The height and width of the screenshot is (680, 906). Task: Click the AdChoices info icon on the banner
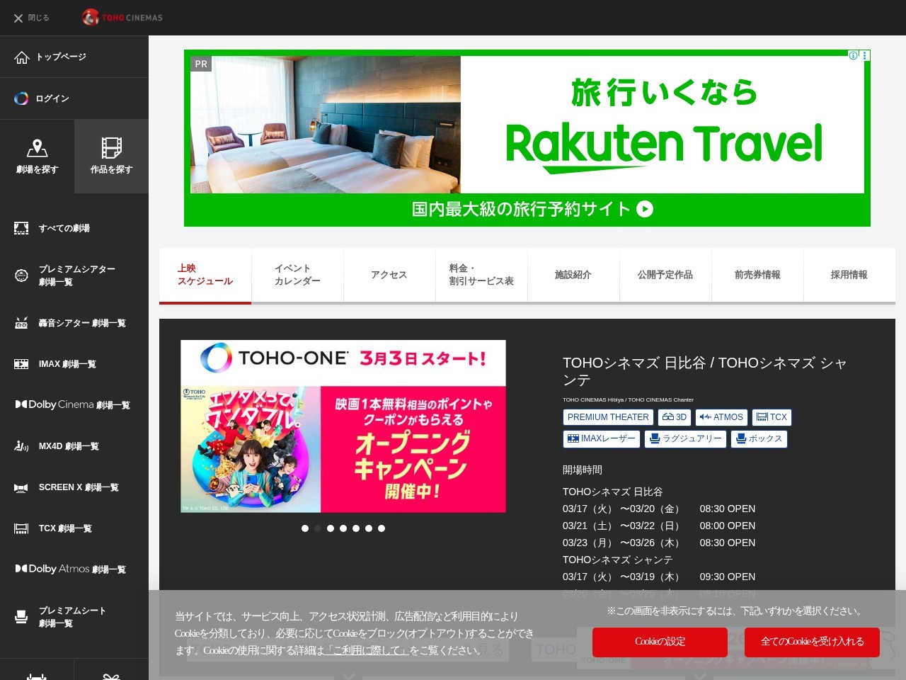point(854,55)
